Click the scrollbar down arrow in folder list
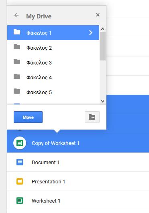 tap(103, 101)
